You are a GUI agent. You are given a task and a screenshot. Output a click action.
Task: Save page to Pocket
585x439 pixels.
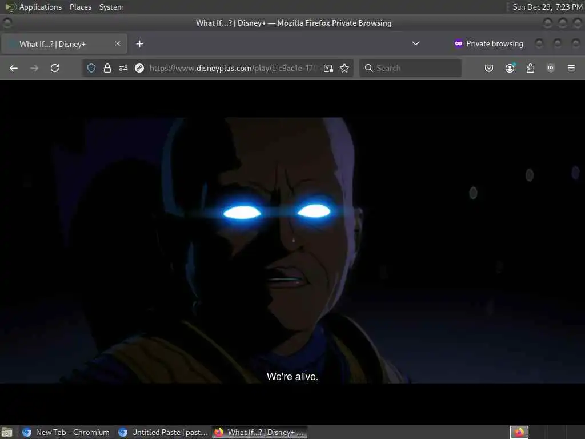pos(489,68)
